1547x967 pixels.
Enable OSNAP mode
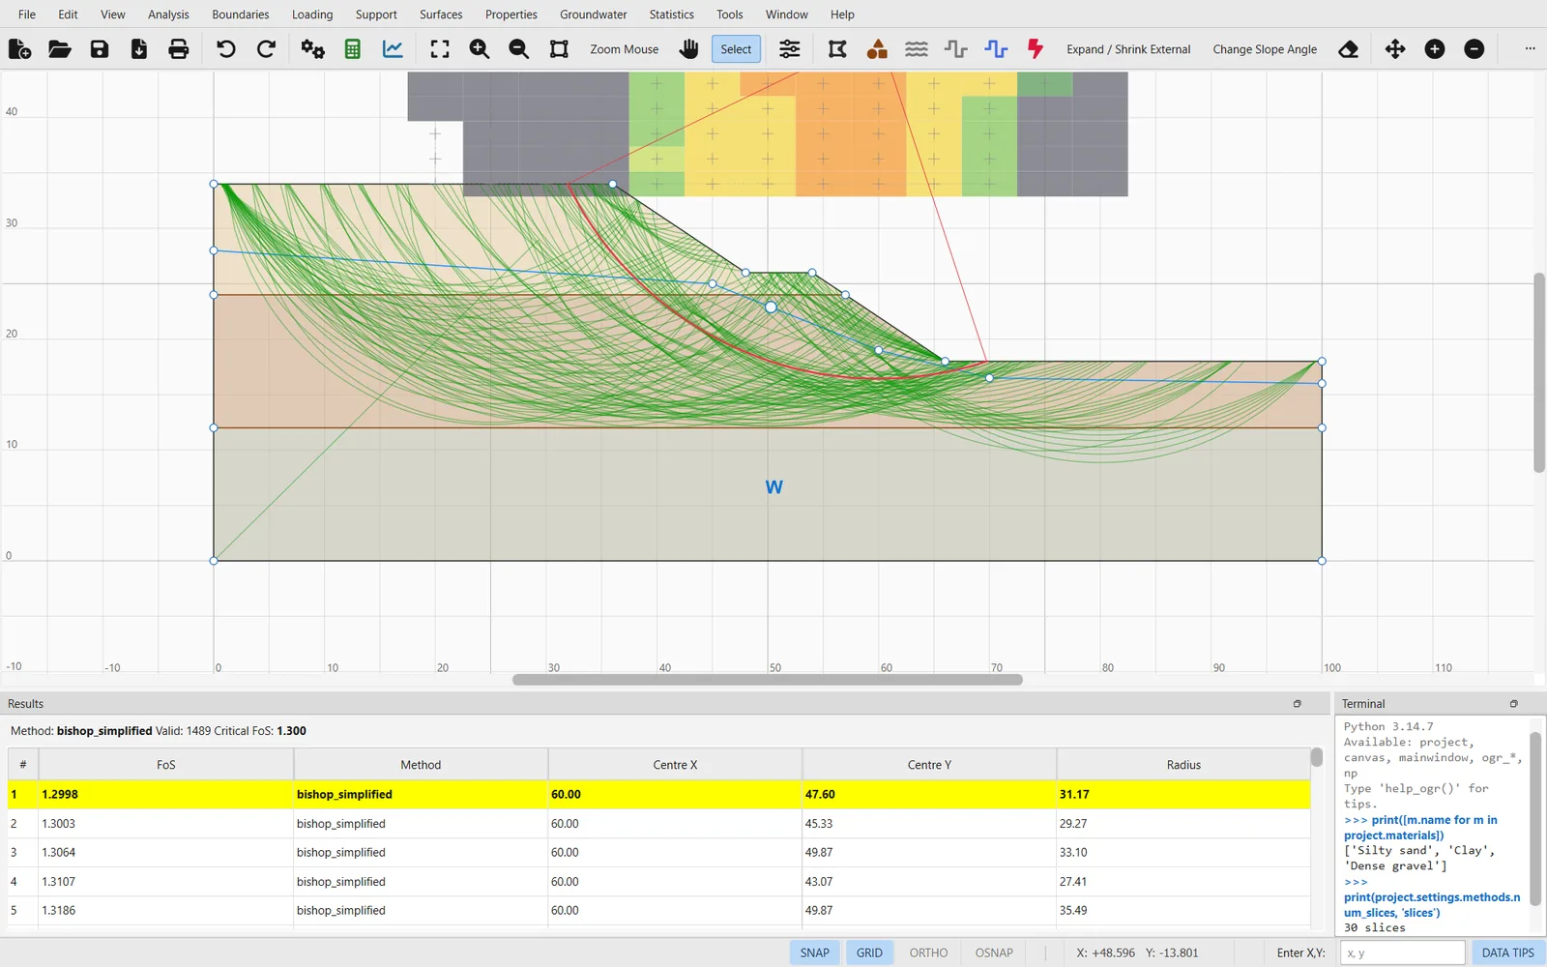pyautogui.click(x=994, y=952)
